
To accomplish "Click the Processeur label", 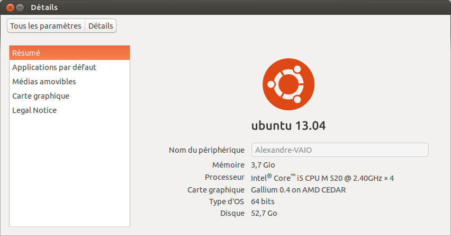I will click(x=224, y=177).
